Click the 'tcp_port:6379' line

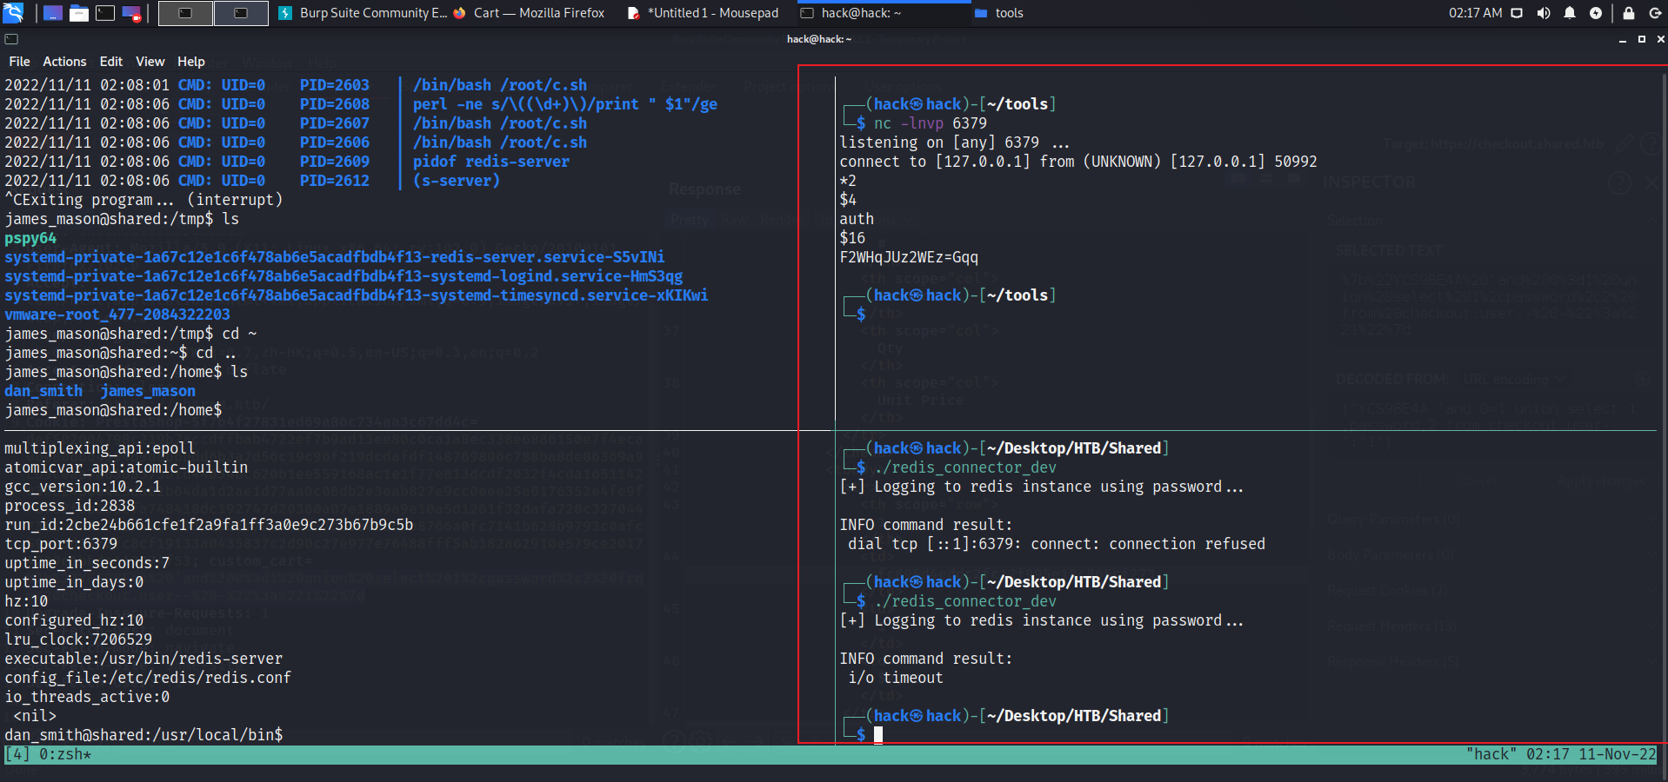[61, 544]
